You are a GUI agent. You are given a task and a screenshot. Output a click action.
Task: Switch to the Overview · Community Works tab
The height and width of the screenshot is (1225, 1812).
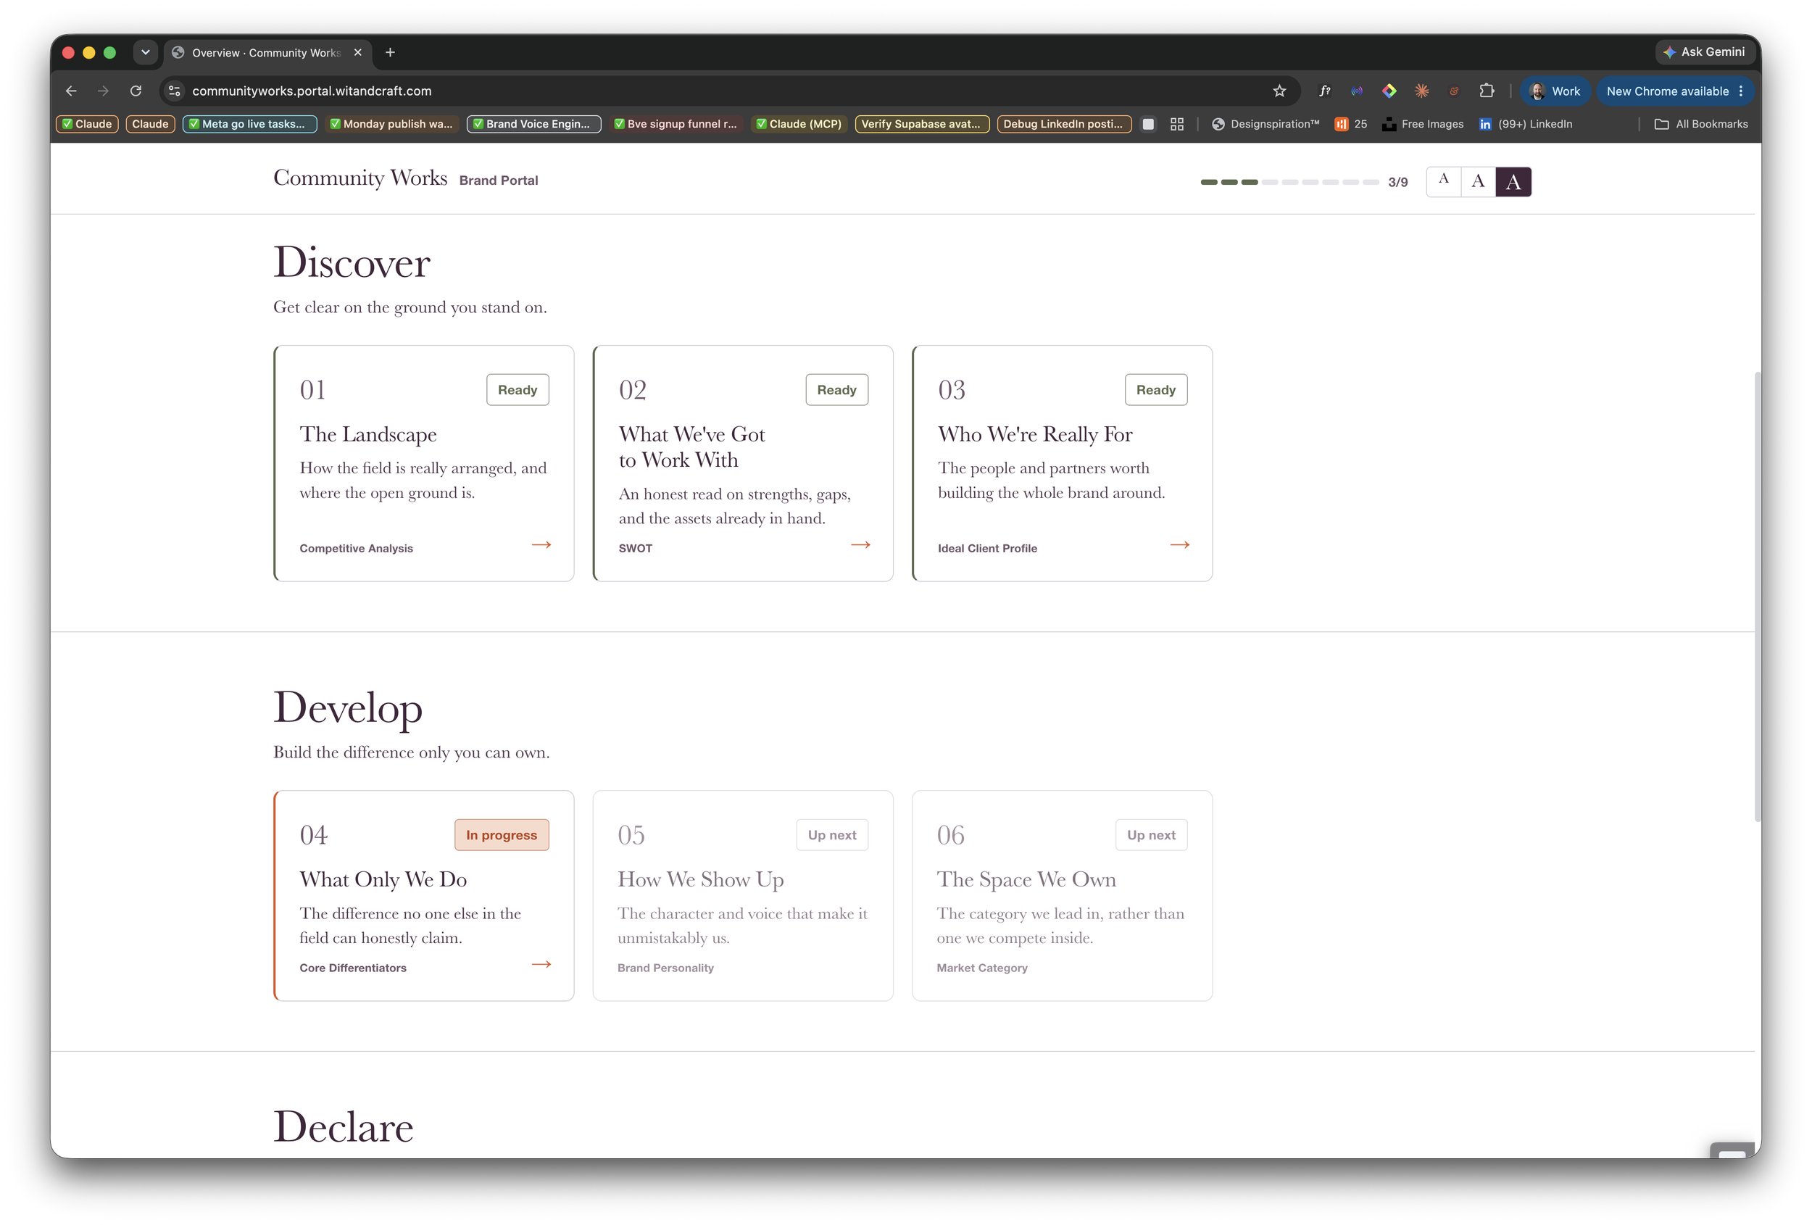click(267, 52)
